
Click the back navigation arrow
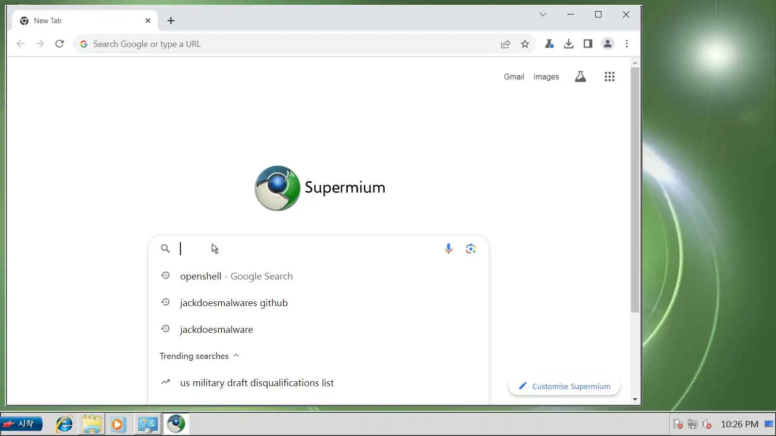point(20,44)
